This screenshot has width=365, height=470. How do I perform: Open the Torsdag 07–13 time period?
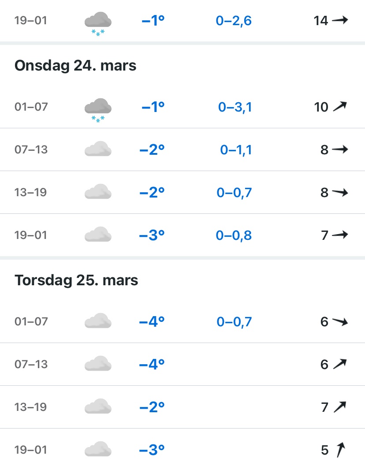pyautogui.click(x=31, y=364)
